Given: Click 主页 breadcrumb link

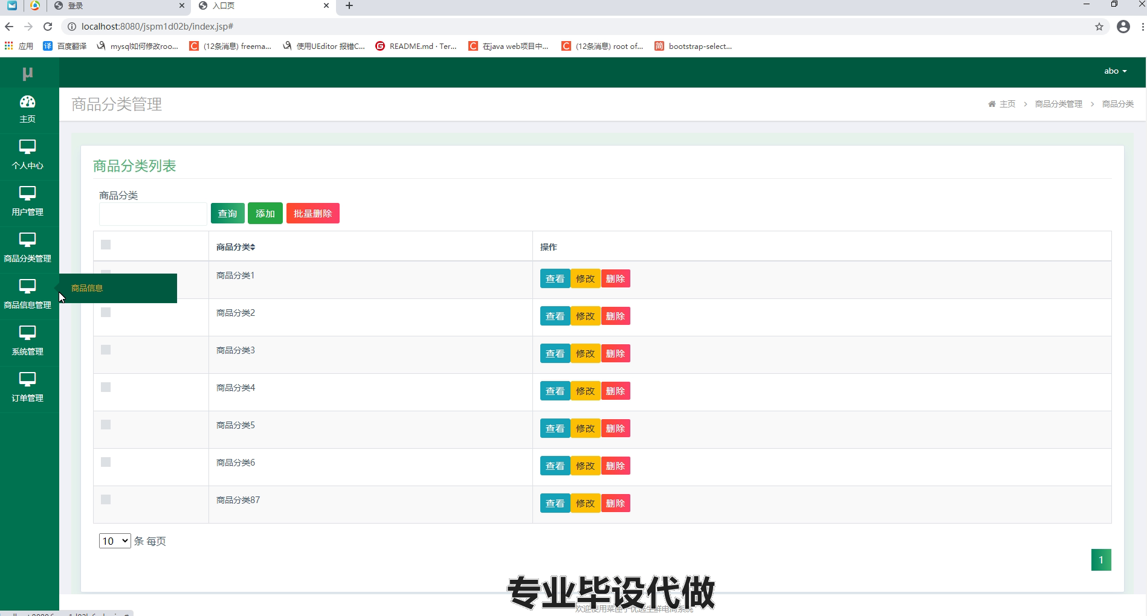Looking at the screenshot, I should click(1007, 104).
